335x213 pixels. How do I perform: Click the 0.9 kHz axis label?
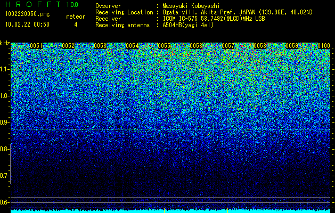point(4,122)
